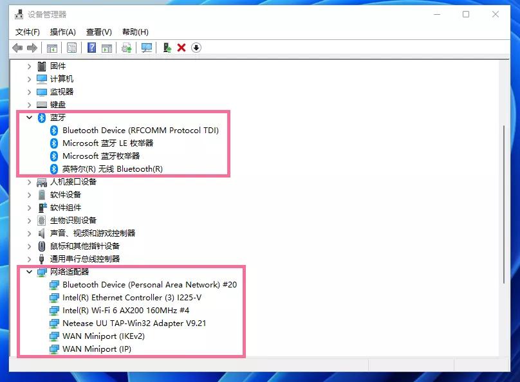Click the 软件组件 icon
The width and height of the screenshot is (520, 382).
click(x=42, y=208)
